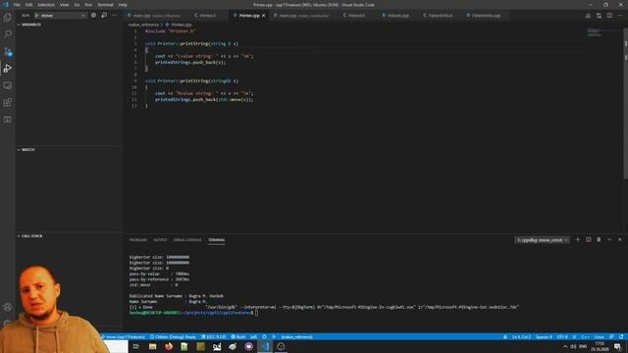Open the Explorer view in the activity bar
The image size is (628, 353).
pyautogui.click(x=7, y=18)
